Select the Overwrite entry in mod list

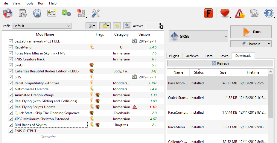point(48,137)
